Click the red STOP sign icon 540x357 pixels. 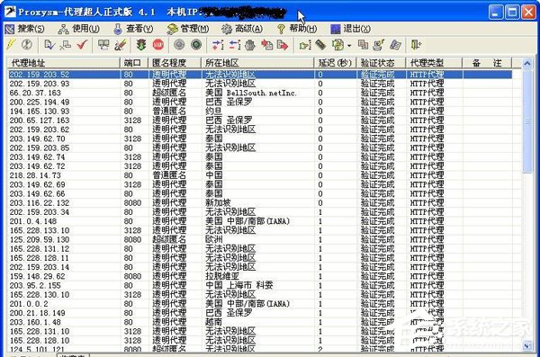[158, 45]
